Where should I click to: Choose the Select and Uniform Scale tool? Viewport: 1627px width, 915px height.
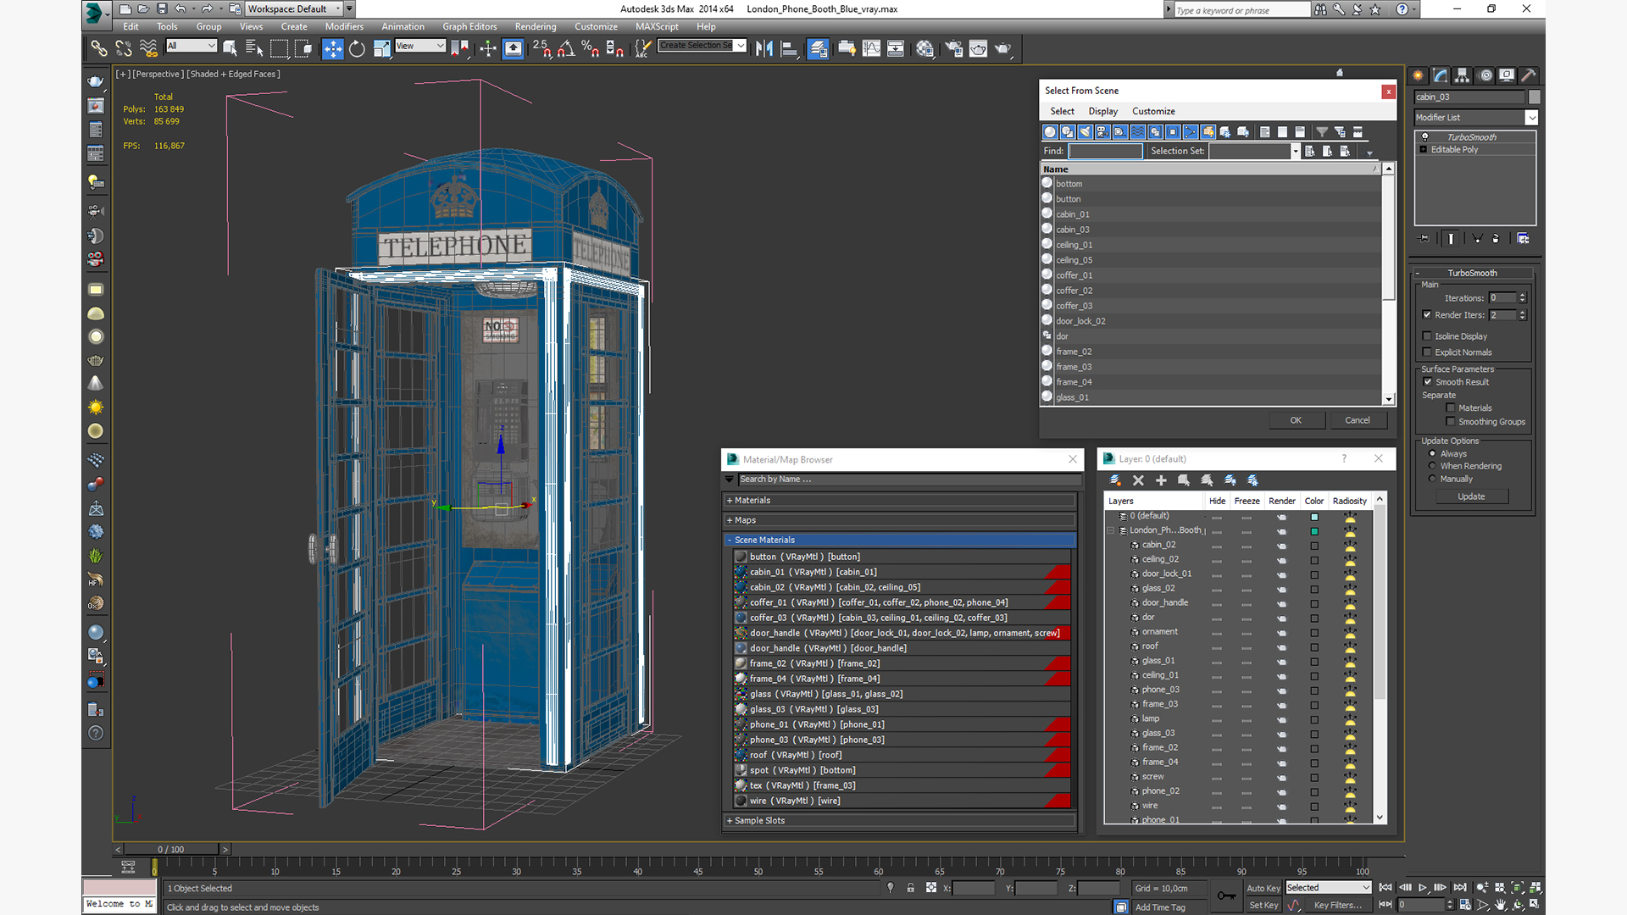coord(381,48)
